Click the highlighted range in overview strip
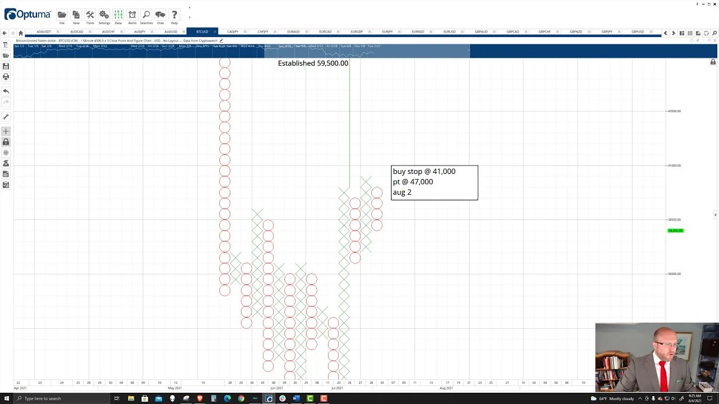 pyautogui.click(x=367, y=51)
